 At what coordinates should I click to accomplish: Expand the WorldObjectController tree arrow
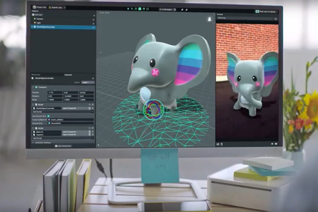click(x=32, y=27)
